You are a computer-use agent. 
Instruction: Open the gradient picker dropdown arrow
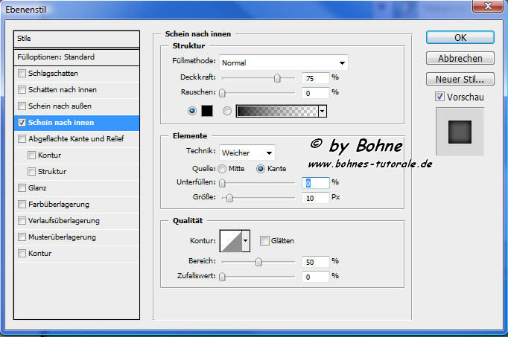coord(323,111)
